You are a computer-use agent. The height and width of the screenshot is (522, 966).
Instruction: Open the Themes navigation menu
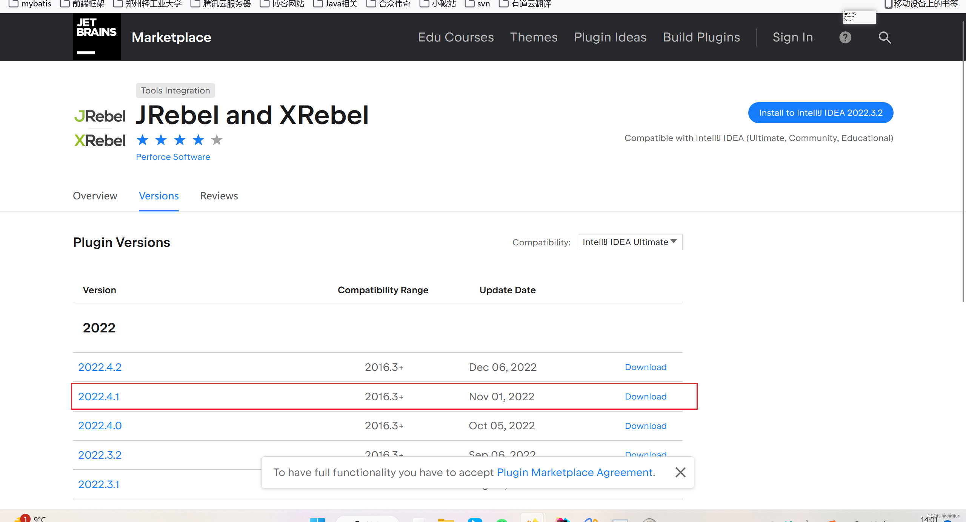(x=534, y=37)
